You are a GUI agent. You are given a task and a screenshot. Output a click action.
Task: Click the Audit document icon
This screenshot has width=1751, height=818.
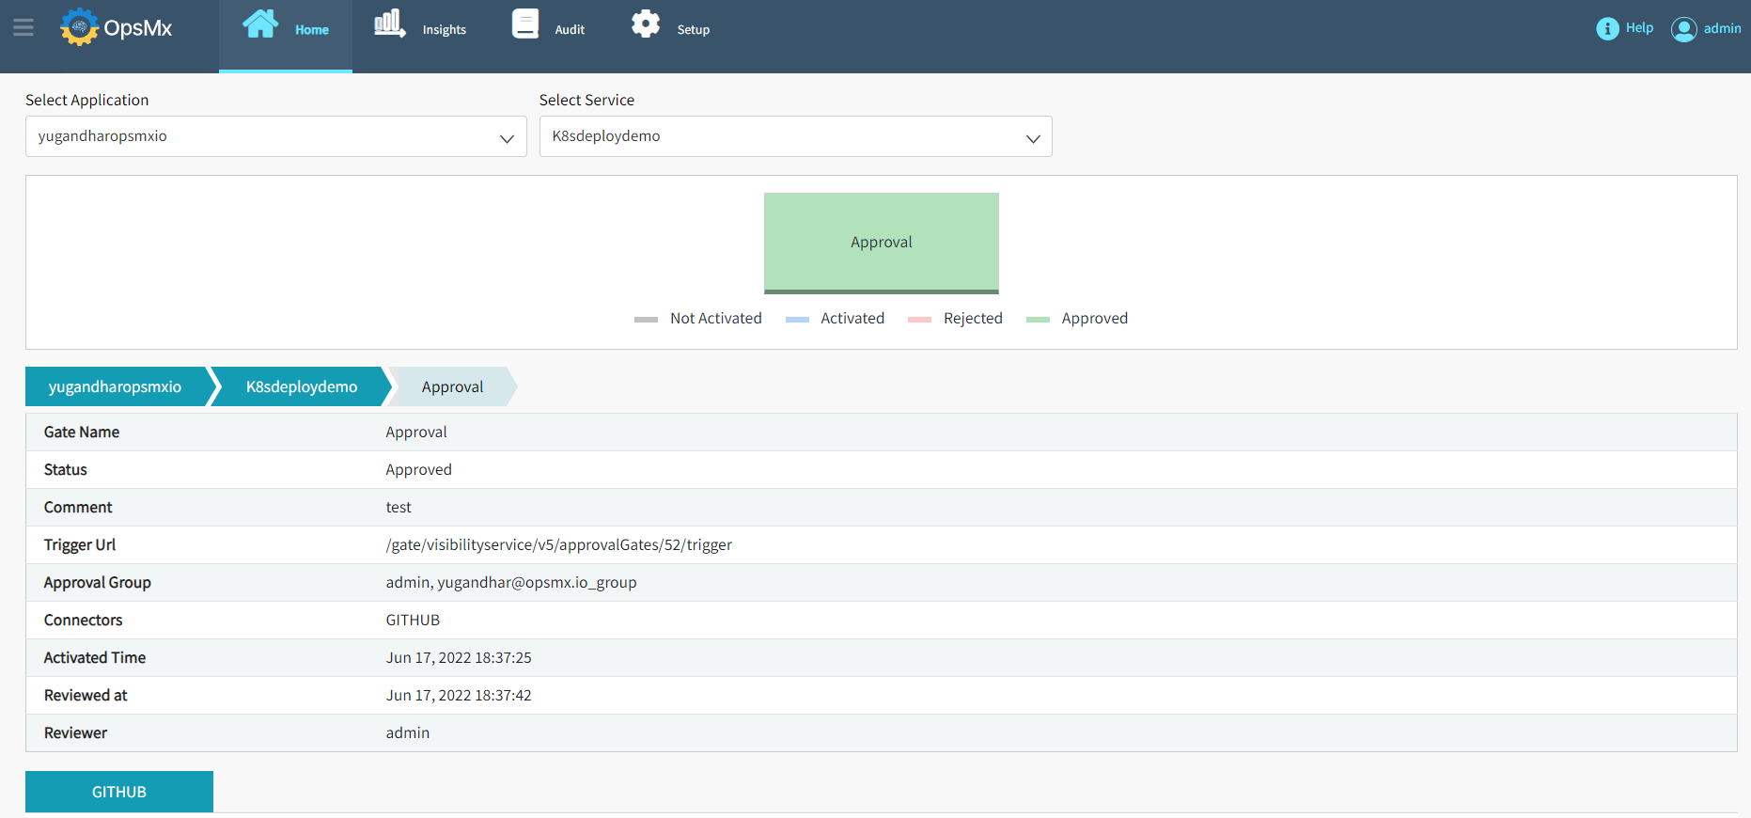[x=525, y=24]
